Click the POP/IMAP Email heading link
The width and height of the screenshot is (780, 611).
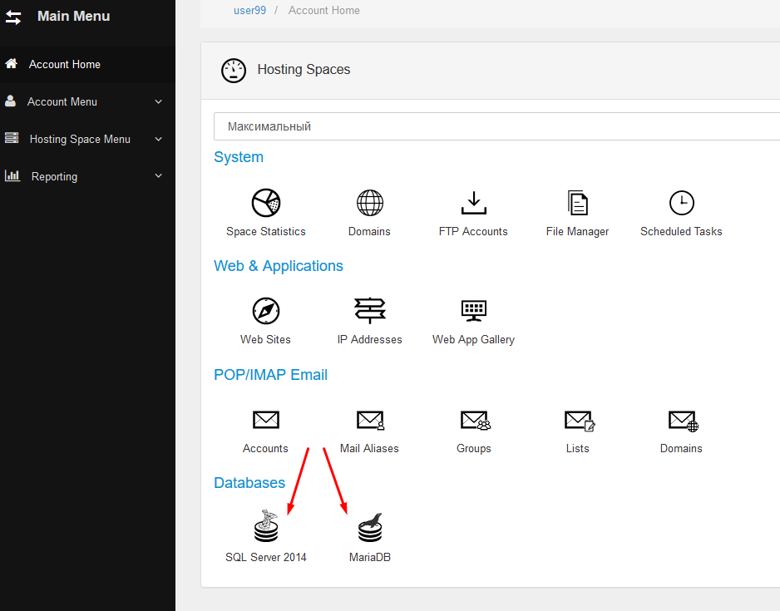pos(270,375)
